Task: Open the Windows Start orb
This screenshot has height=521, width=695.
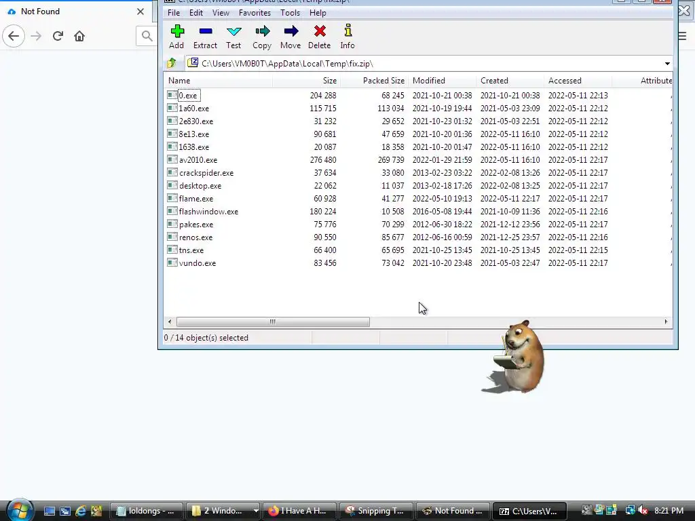Action: click(19, 510)
